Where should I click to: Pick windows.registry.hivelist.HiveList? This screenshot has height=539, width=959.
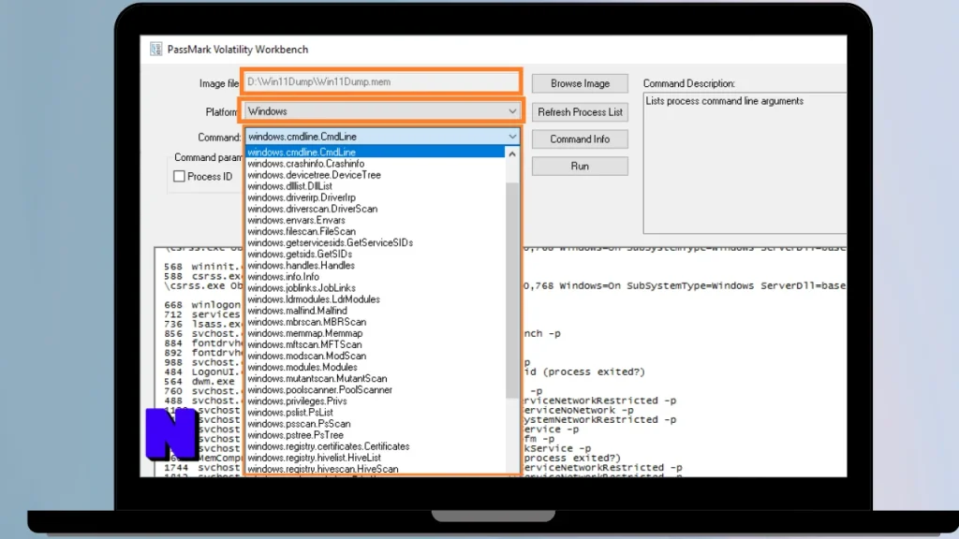(376, 458)
